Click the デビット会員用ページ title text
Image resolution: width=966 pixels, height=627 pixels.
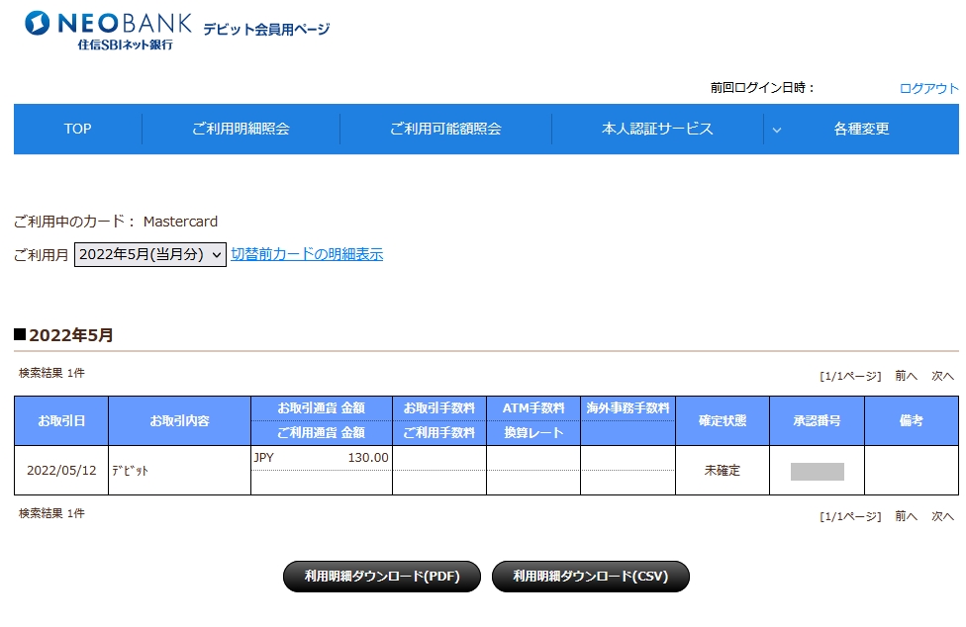267,29
